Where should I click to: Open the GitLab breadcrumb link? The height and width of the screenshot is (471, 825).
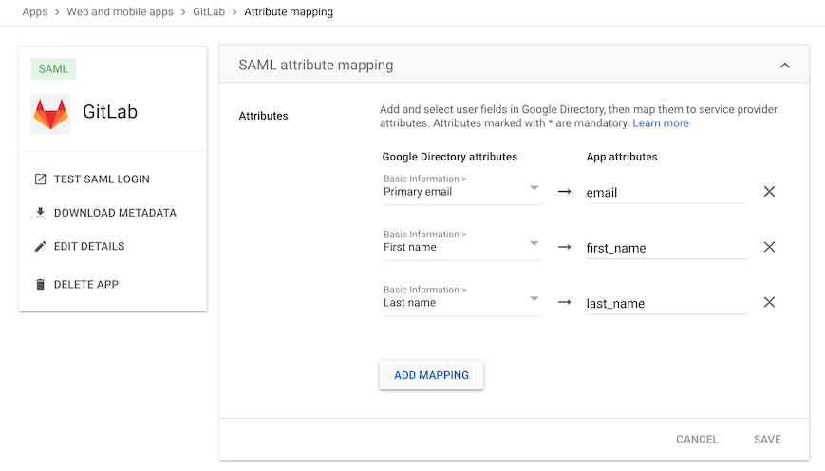coord(209,12)
